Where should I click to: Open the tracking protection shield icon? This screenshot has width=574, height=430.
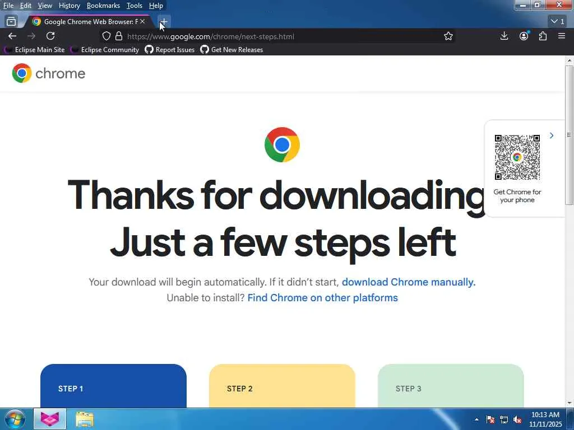[x=106, y=36]
